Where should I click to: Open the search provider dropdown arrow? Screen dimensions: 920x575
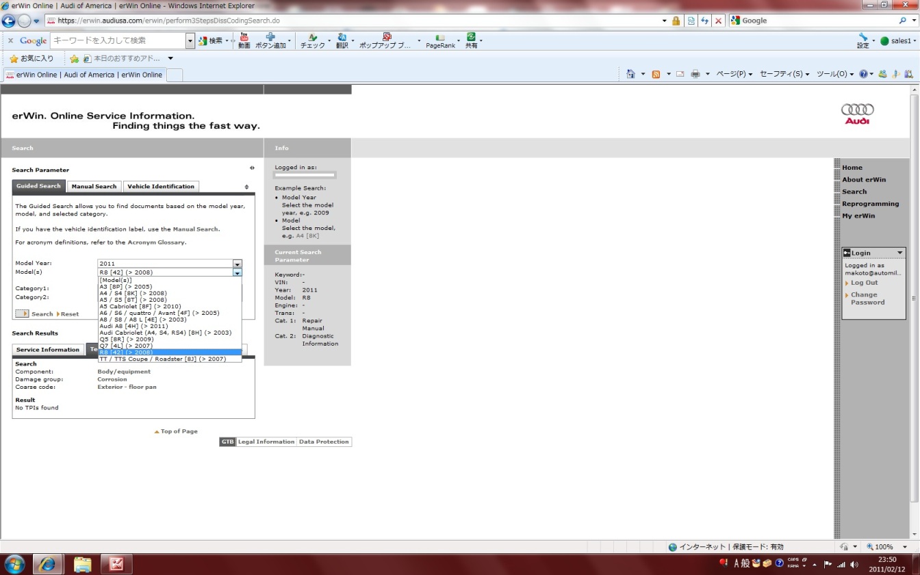click(x=913, y=21)
